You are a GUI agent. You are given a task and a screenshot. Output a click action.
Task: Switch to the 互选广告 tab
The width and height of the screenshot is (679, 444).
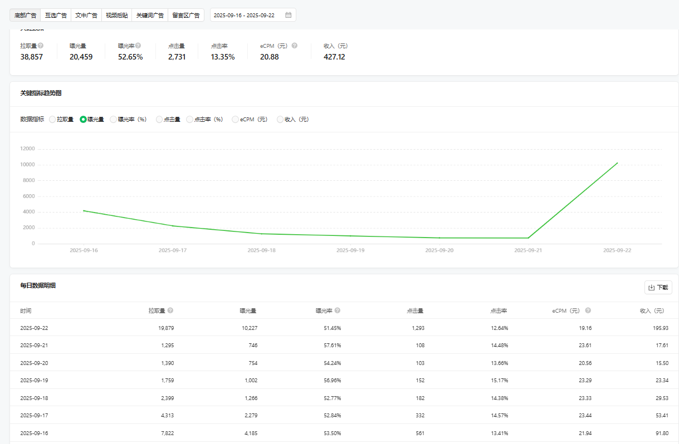(x=56, y=15)
